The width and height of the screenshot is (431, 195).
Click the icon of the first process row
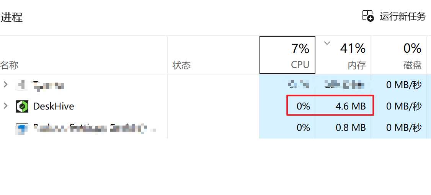click(x=22, y=85)
